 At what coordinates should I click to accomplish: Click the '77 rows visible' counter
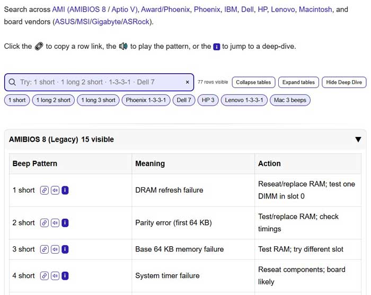[x=213, y=82]
